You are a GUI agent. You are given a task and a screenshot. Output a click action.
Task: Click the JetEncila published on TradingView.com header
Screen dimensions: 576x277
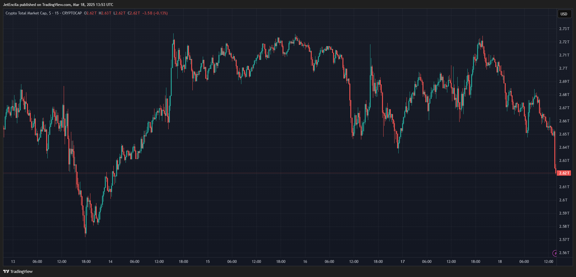(x=58, y=5)
